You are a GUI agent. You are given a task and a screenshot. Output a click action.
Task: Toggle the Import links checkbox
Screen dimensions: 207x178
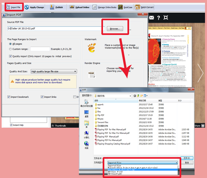point(42,97)
